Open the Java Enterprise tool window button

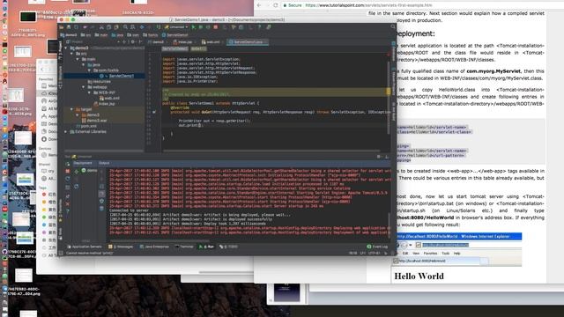pyautogui.click(x=154, y=247)
